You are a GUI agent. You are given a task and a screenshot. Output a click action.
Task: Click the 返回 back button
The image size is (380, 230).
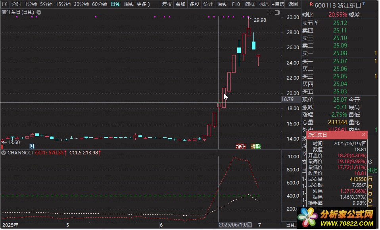point(293,4)
